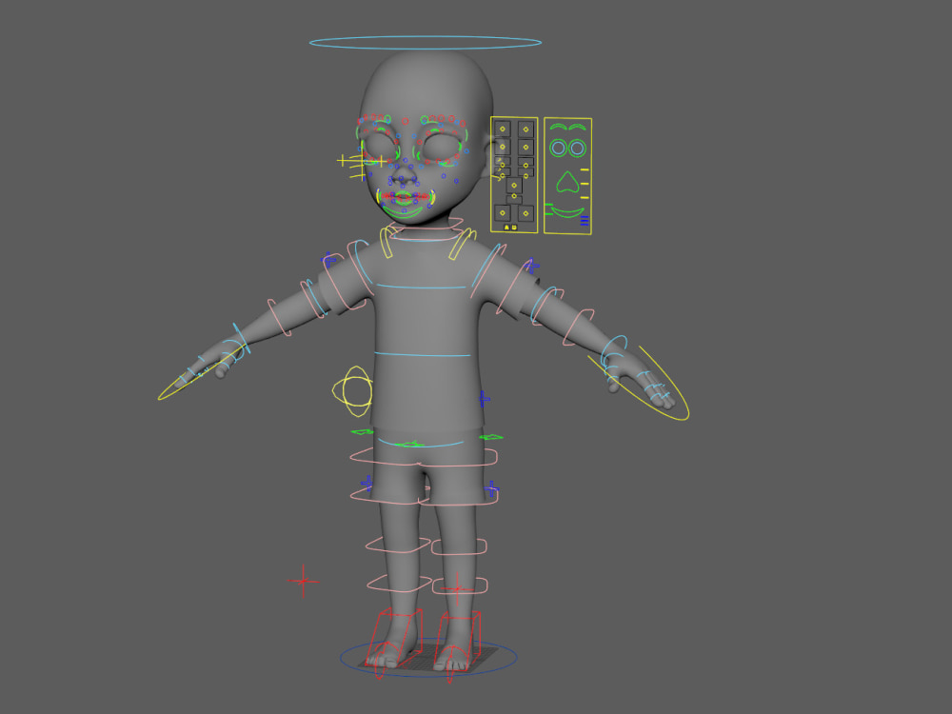Select the yellow cross controls beside the cheek
The width and height of the screenshot is (952, 714).
coord(363,164)
